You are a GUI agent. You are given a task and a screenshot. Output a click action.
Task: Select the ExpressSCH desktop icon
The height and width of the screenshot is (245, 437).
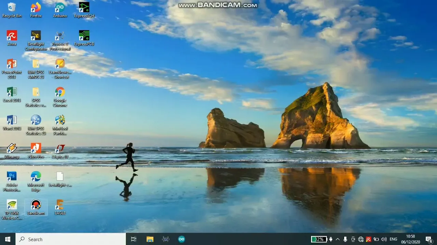pos(84,10)
